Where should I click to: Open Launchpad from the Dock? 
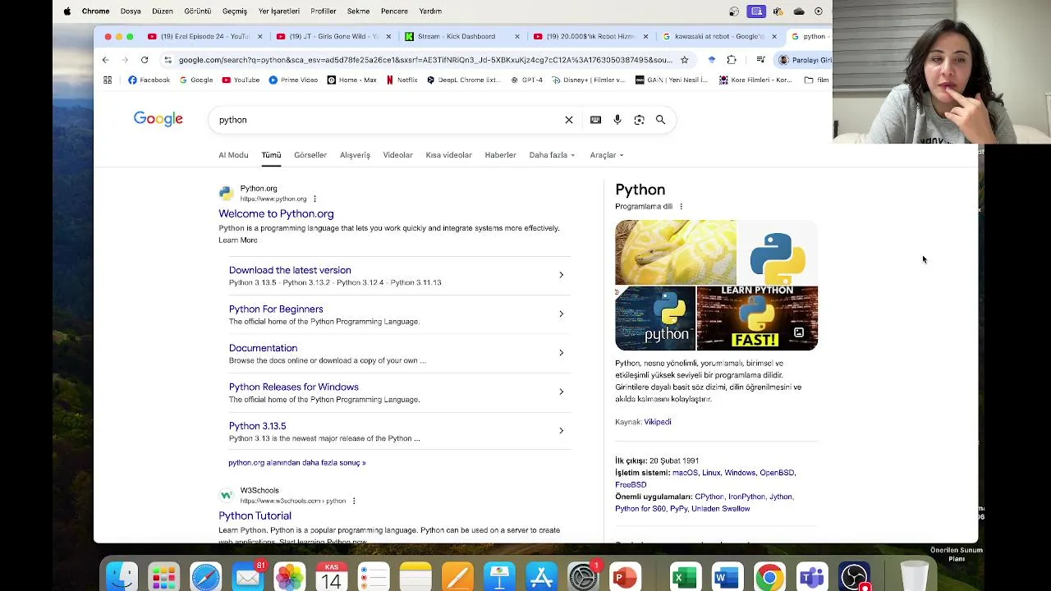163,576
